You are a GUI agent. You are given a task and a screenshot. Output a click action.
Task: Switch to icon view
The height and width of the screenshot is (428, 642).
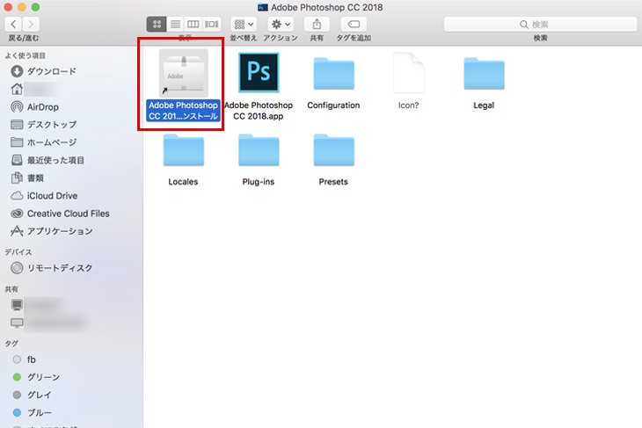[x=157, y=24]
